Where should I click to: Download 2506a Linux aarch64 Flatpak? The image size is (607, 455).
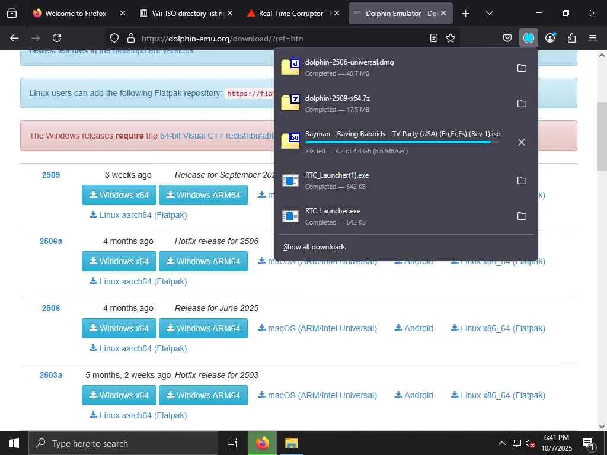(x=138, y=281)
